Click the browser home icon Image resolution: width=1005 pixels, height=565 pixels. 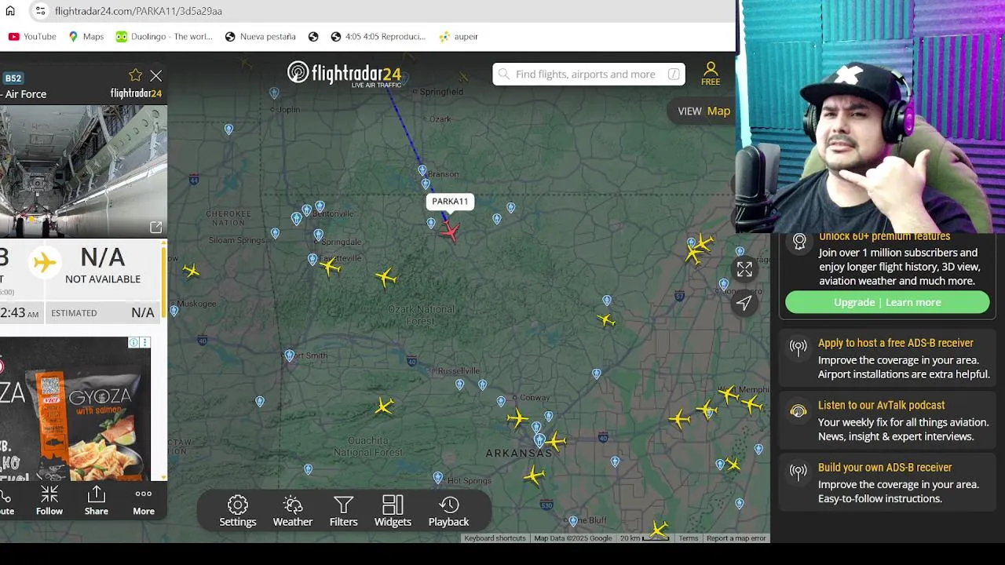(x=10, y=11)
